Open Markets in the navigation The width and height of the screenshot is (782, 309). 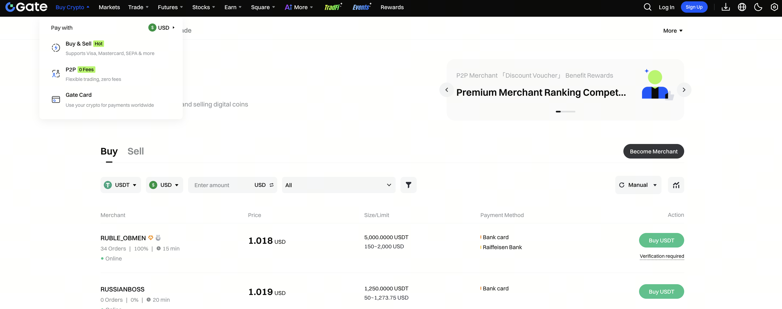[x=109, y=7]
